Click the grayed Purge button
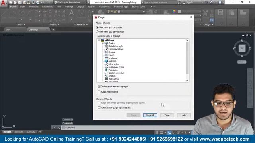This screenshot has width=255, height=143. [133, 115]
